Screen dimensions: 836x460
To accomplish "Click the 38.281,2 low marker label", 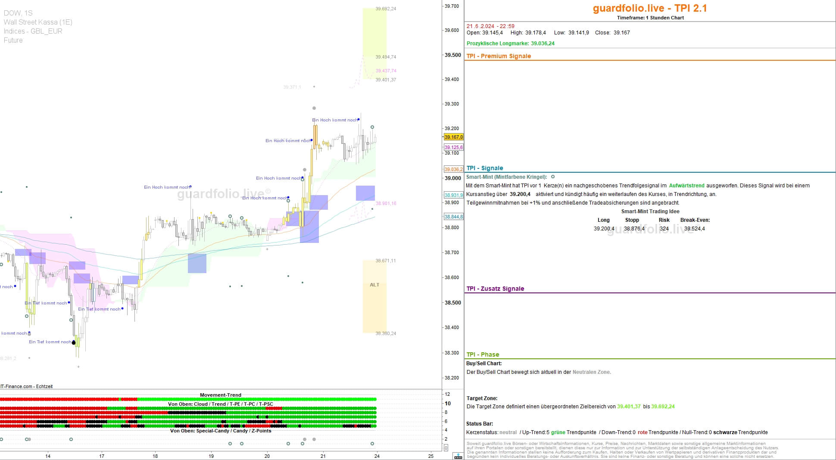I will 8,358.
